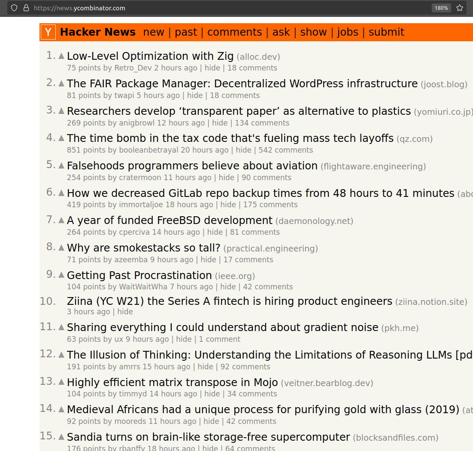View user cperciva's profile
The image size is (473, 451).
click(134, 232)
